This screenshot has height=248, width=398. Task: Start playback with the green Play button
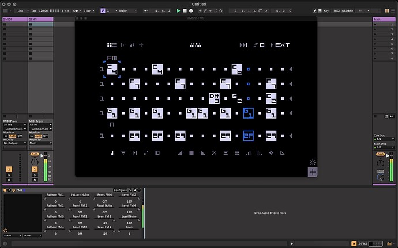tap(178, 10)
